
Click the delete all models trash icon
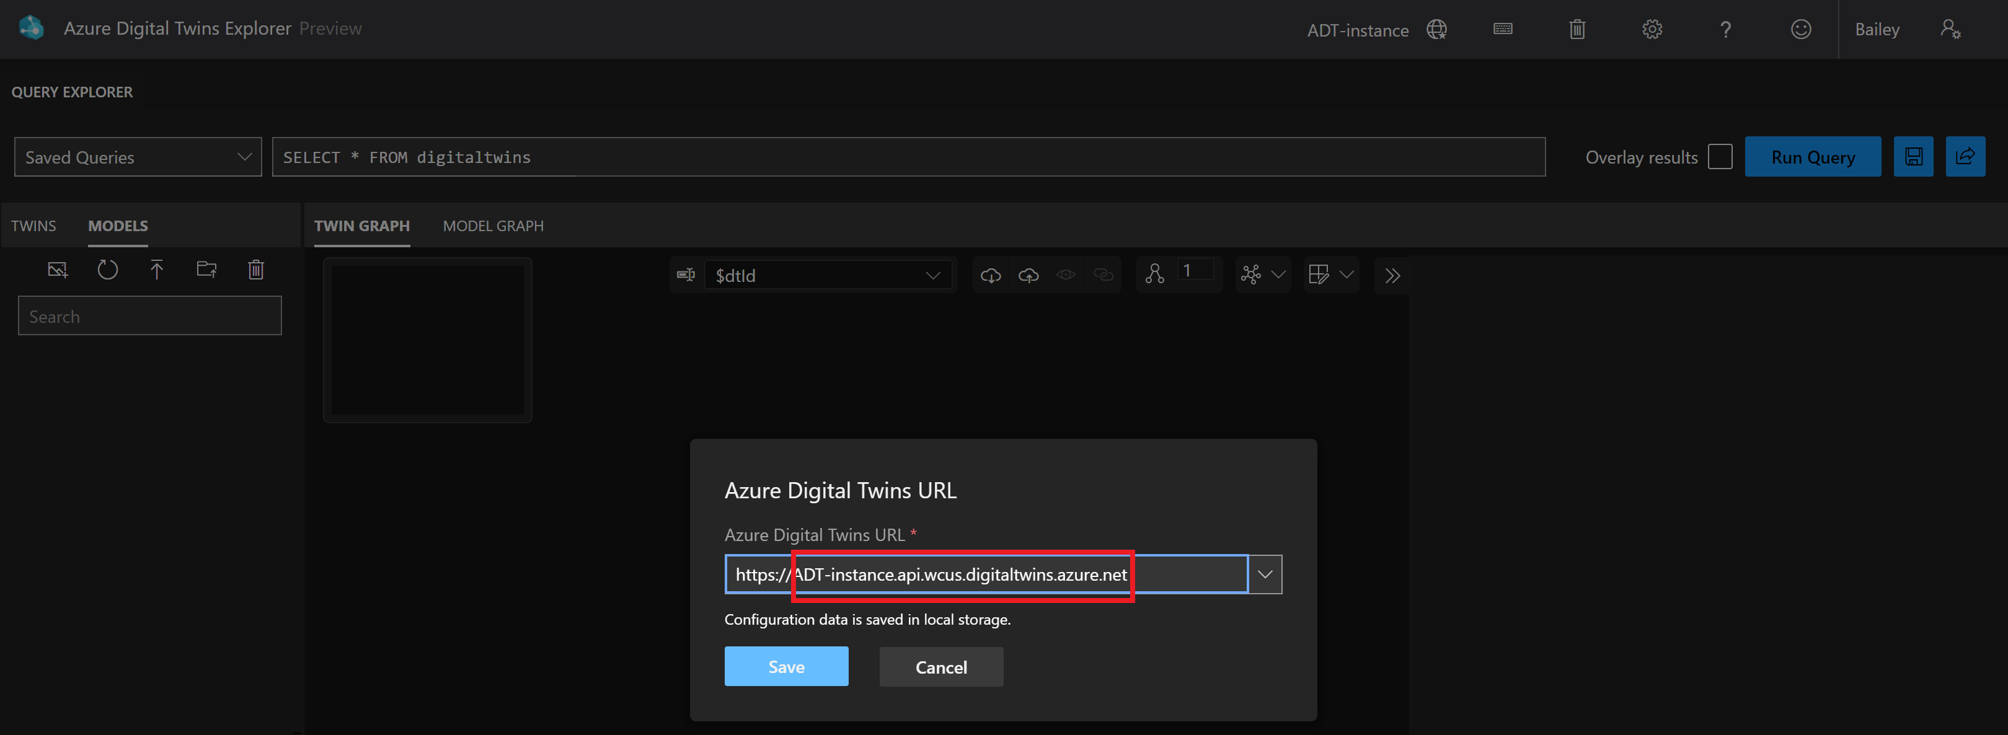click(255, 270)
